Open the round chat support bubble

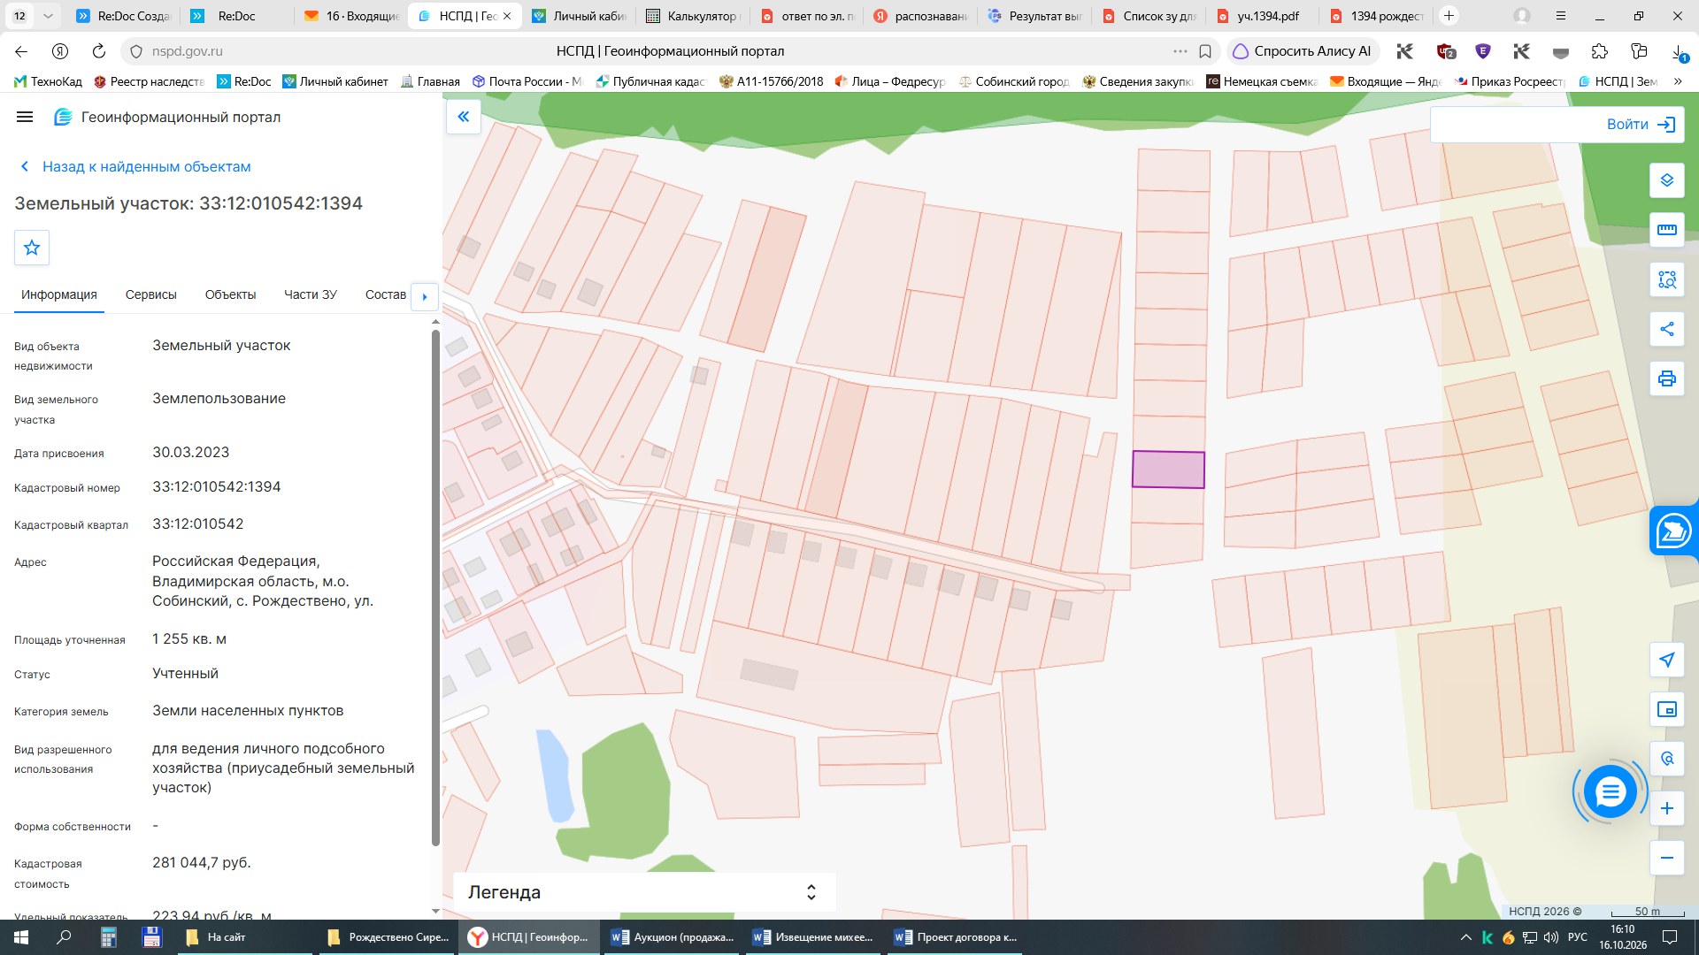1610,792
